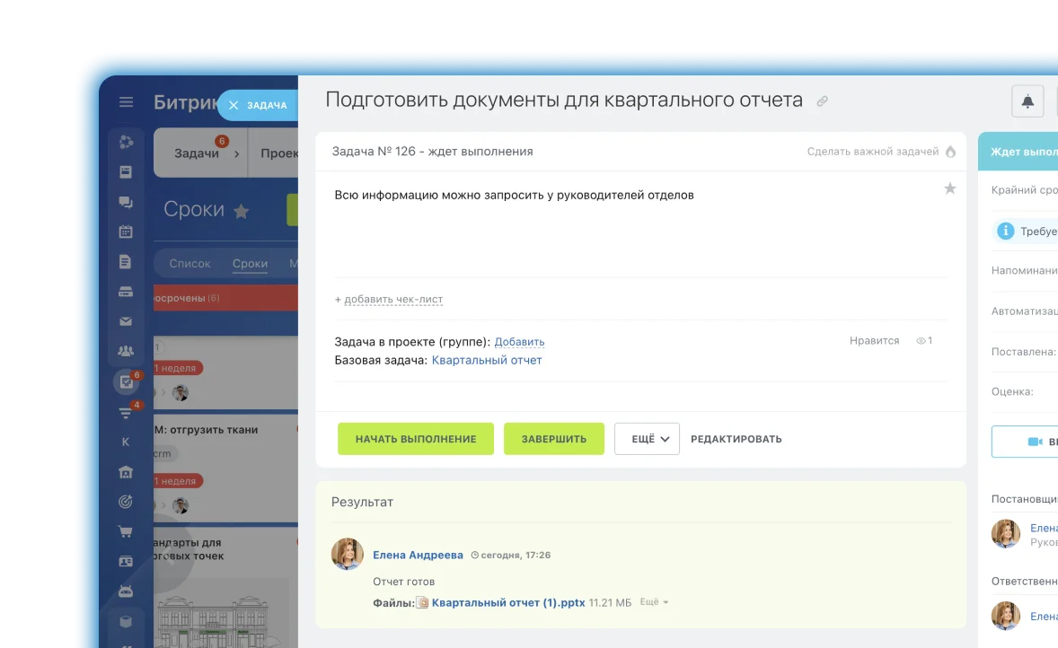Click Елена Андреева's avatar in the Результат section
This screenshot has width=1058, height=648.
point(348,555)
